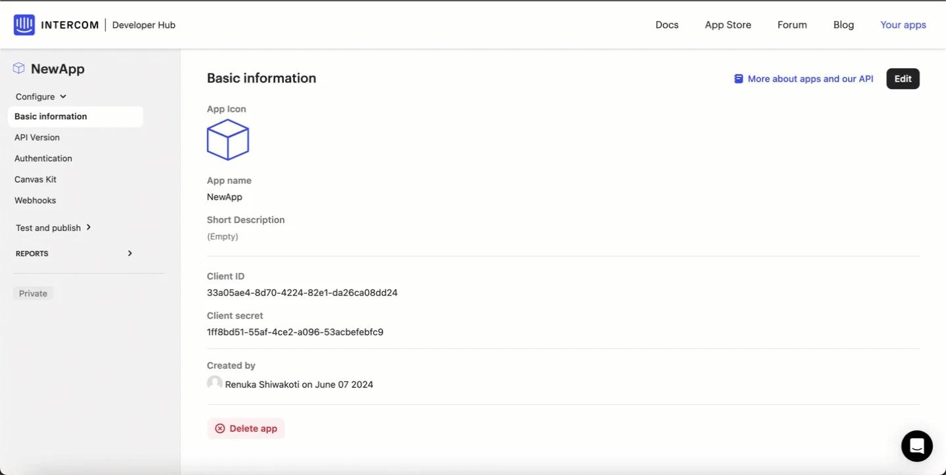Expand the Test and publish section
Viewport: 946px width, 475px height.
[x=53, y=228]
